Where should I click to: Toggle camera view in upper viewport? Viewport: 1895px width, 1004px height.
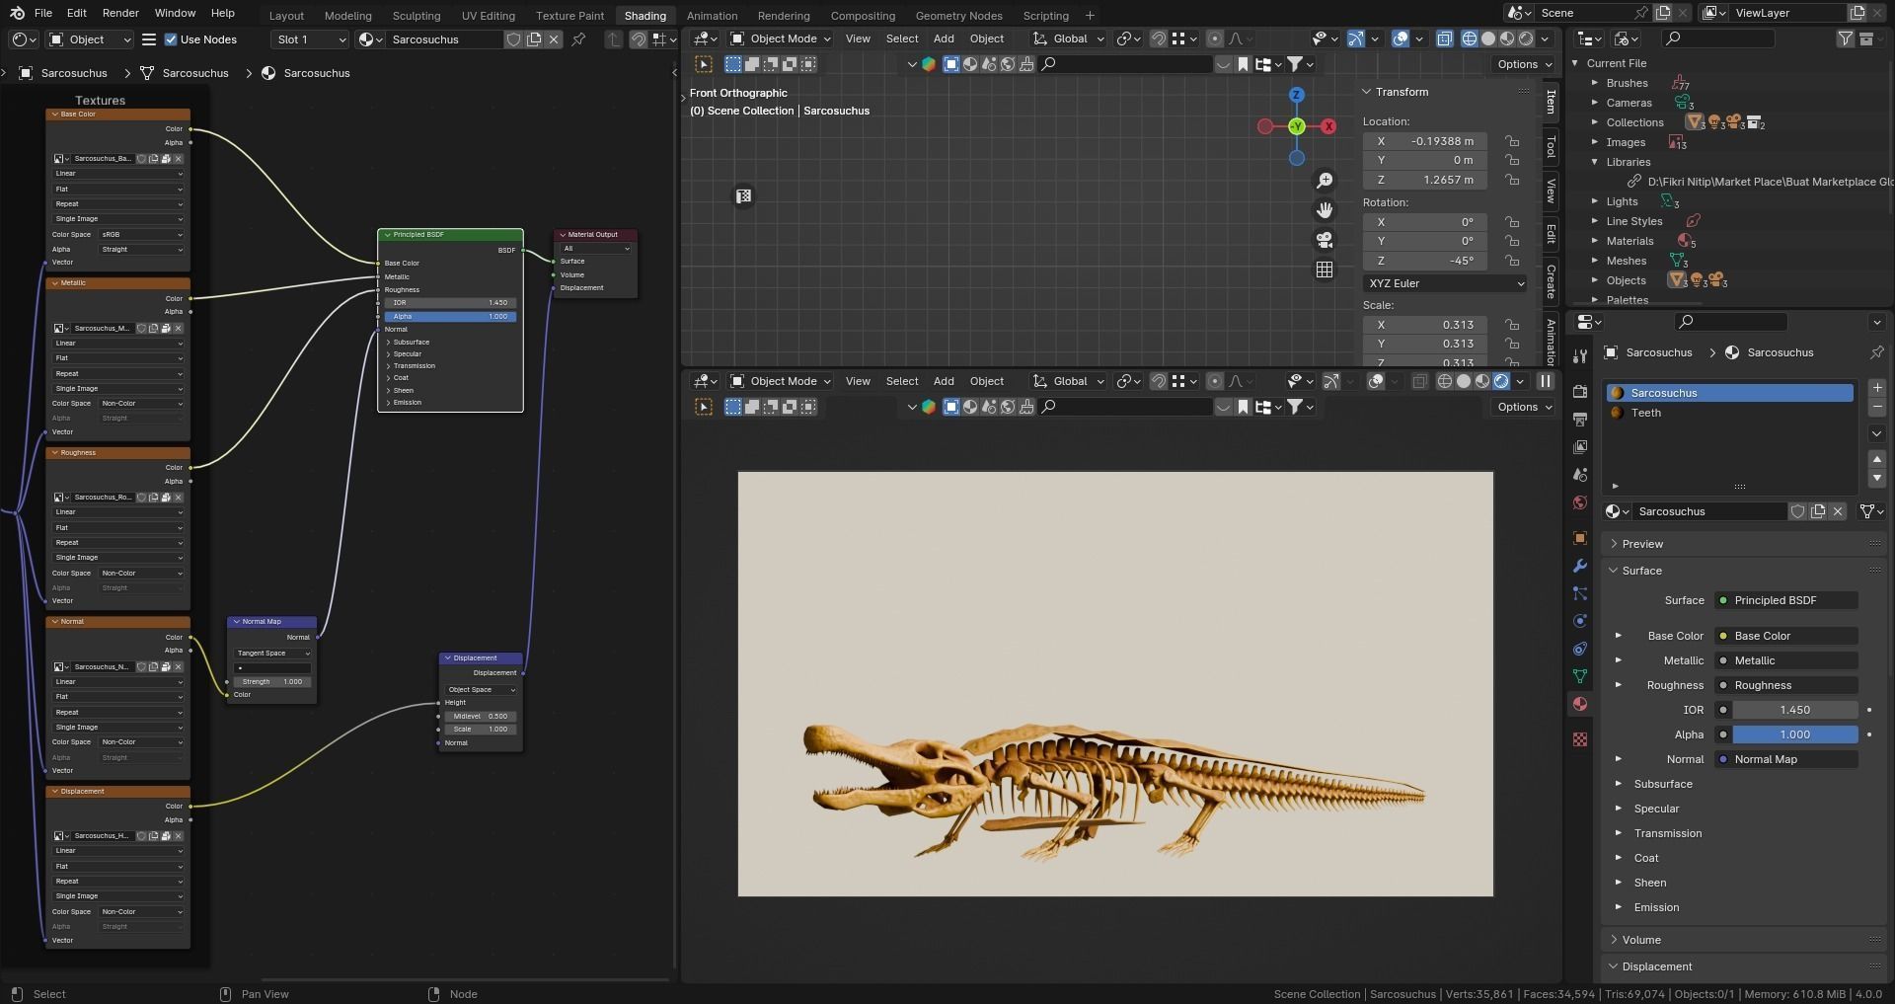1325,240
